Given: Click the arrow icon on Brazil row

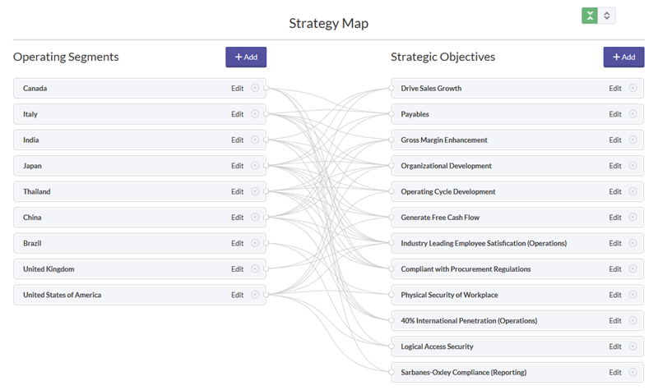Looking at the screenshot, I should (x=255, y=243).
